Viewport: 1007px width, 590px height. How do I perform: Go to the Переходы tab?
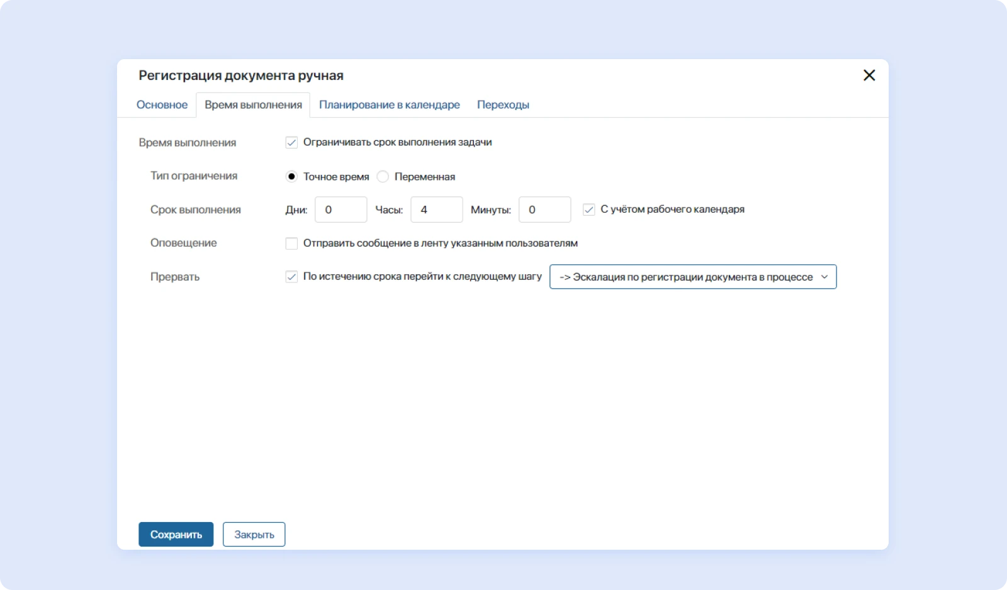502,105
